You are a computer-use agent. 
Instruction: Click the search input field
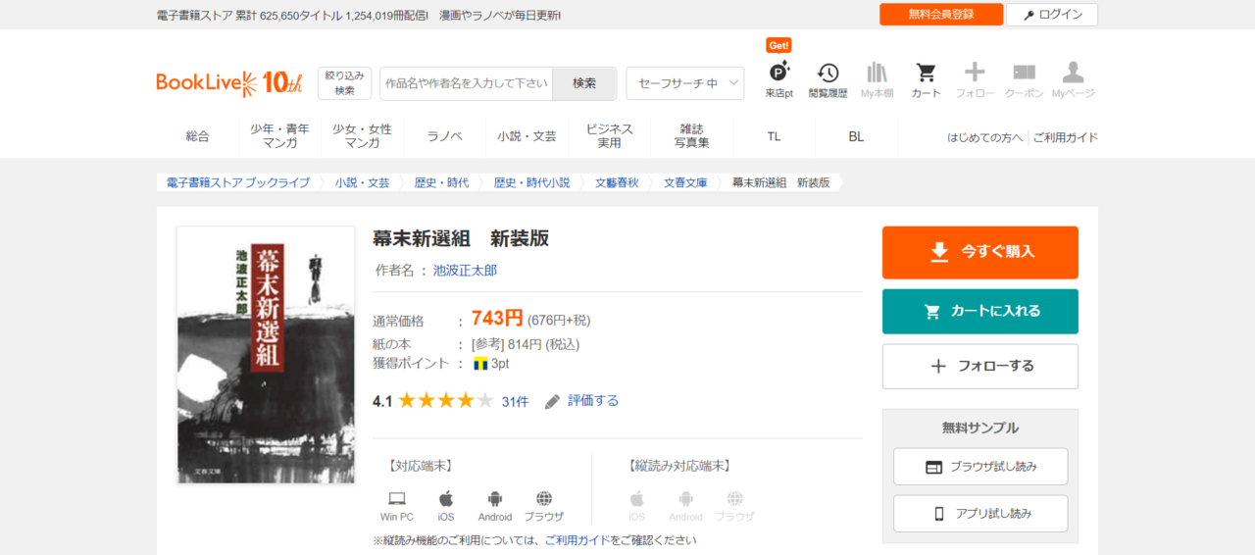467,83
